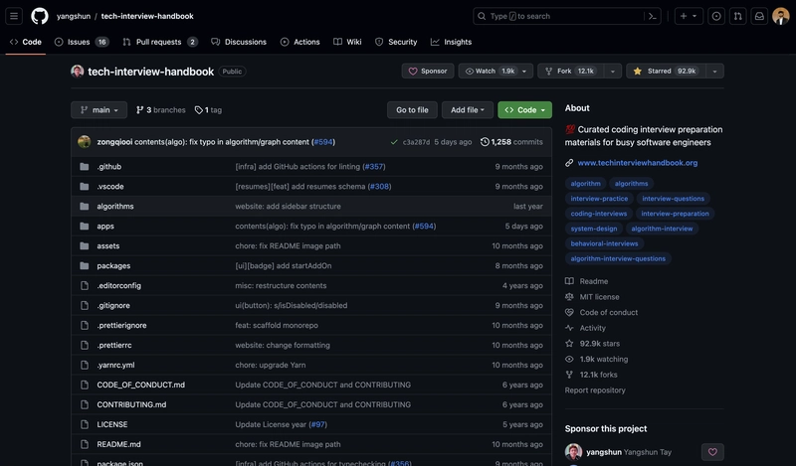The height and width of the screenshot is (466, 796).
Task: Open the Report repository link
Action: (595, 390)
